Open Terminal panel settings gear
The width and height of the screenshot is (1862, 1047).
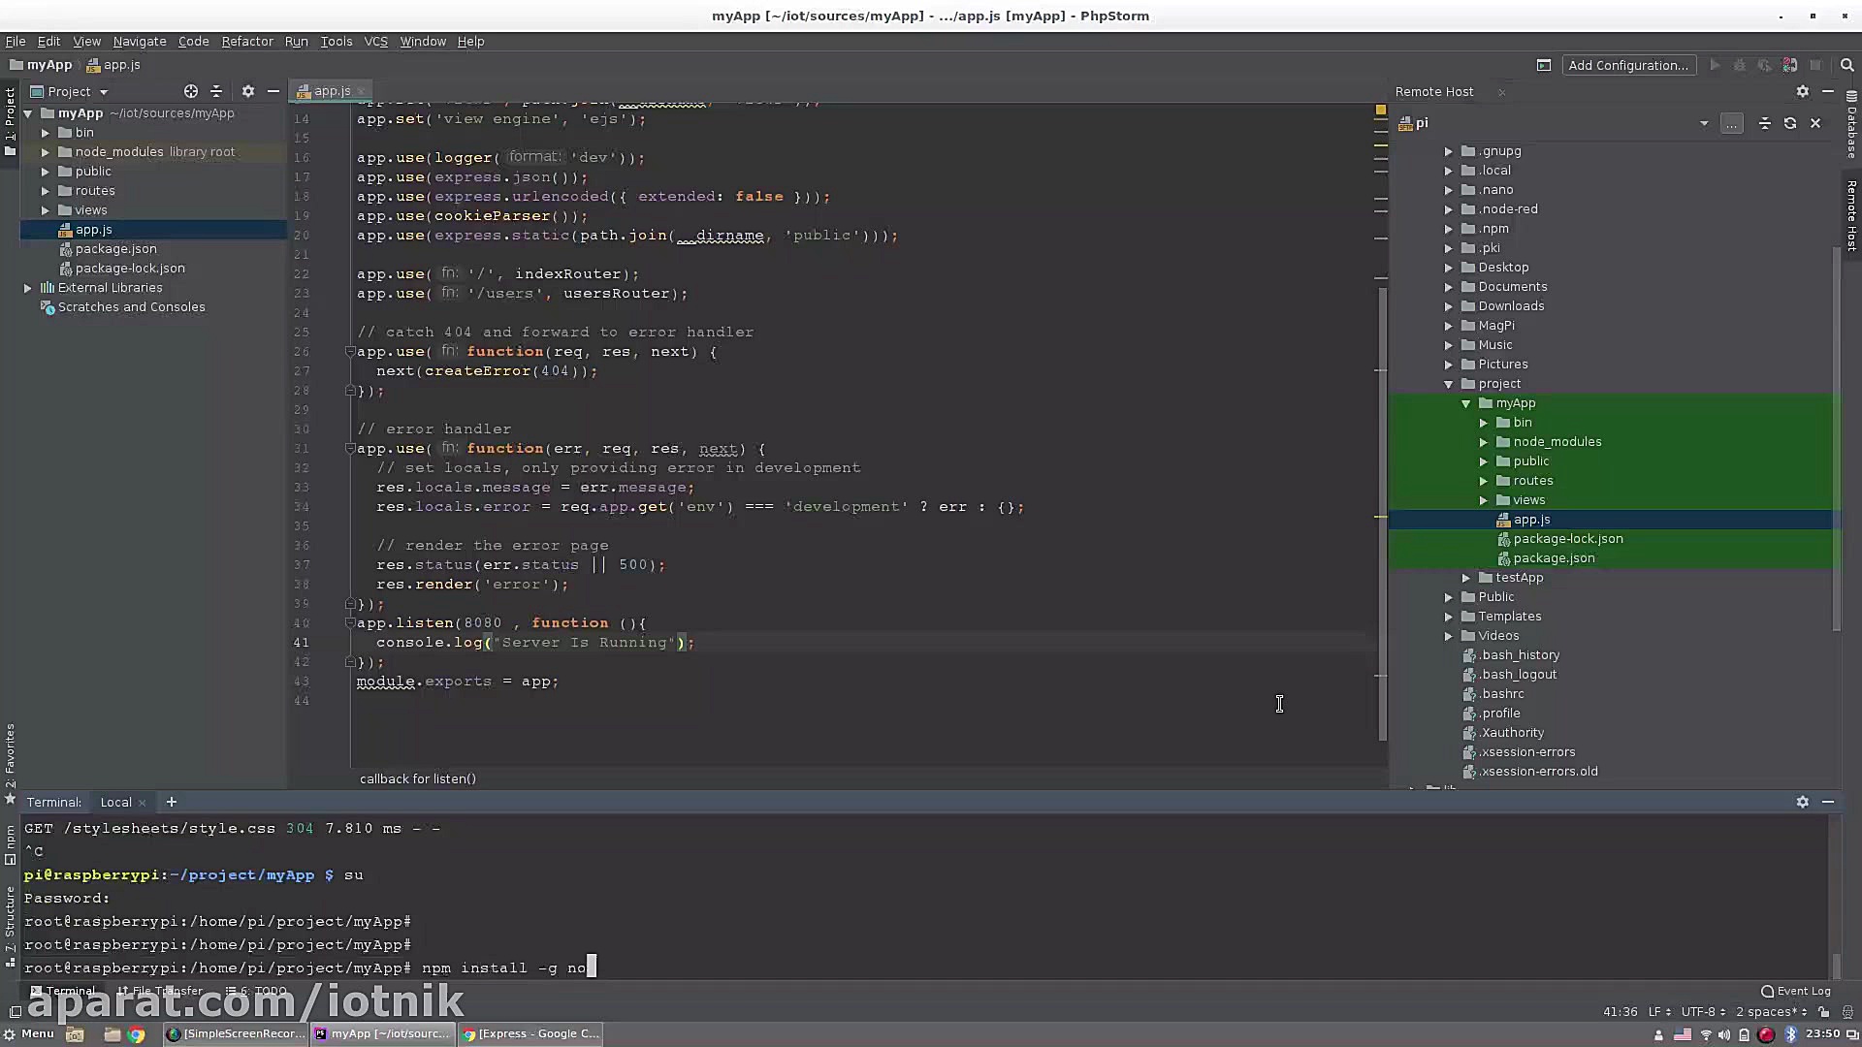1802,802
